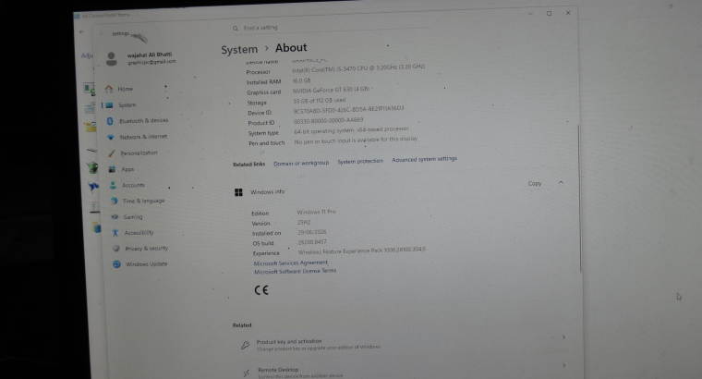Open the Apps icon in sidebar

[x=112, y=169]
